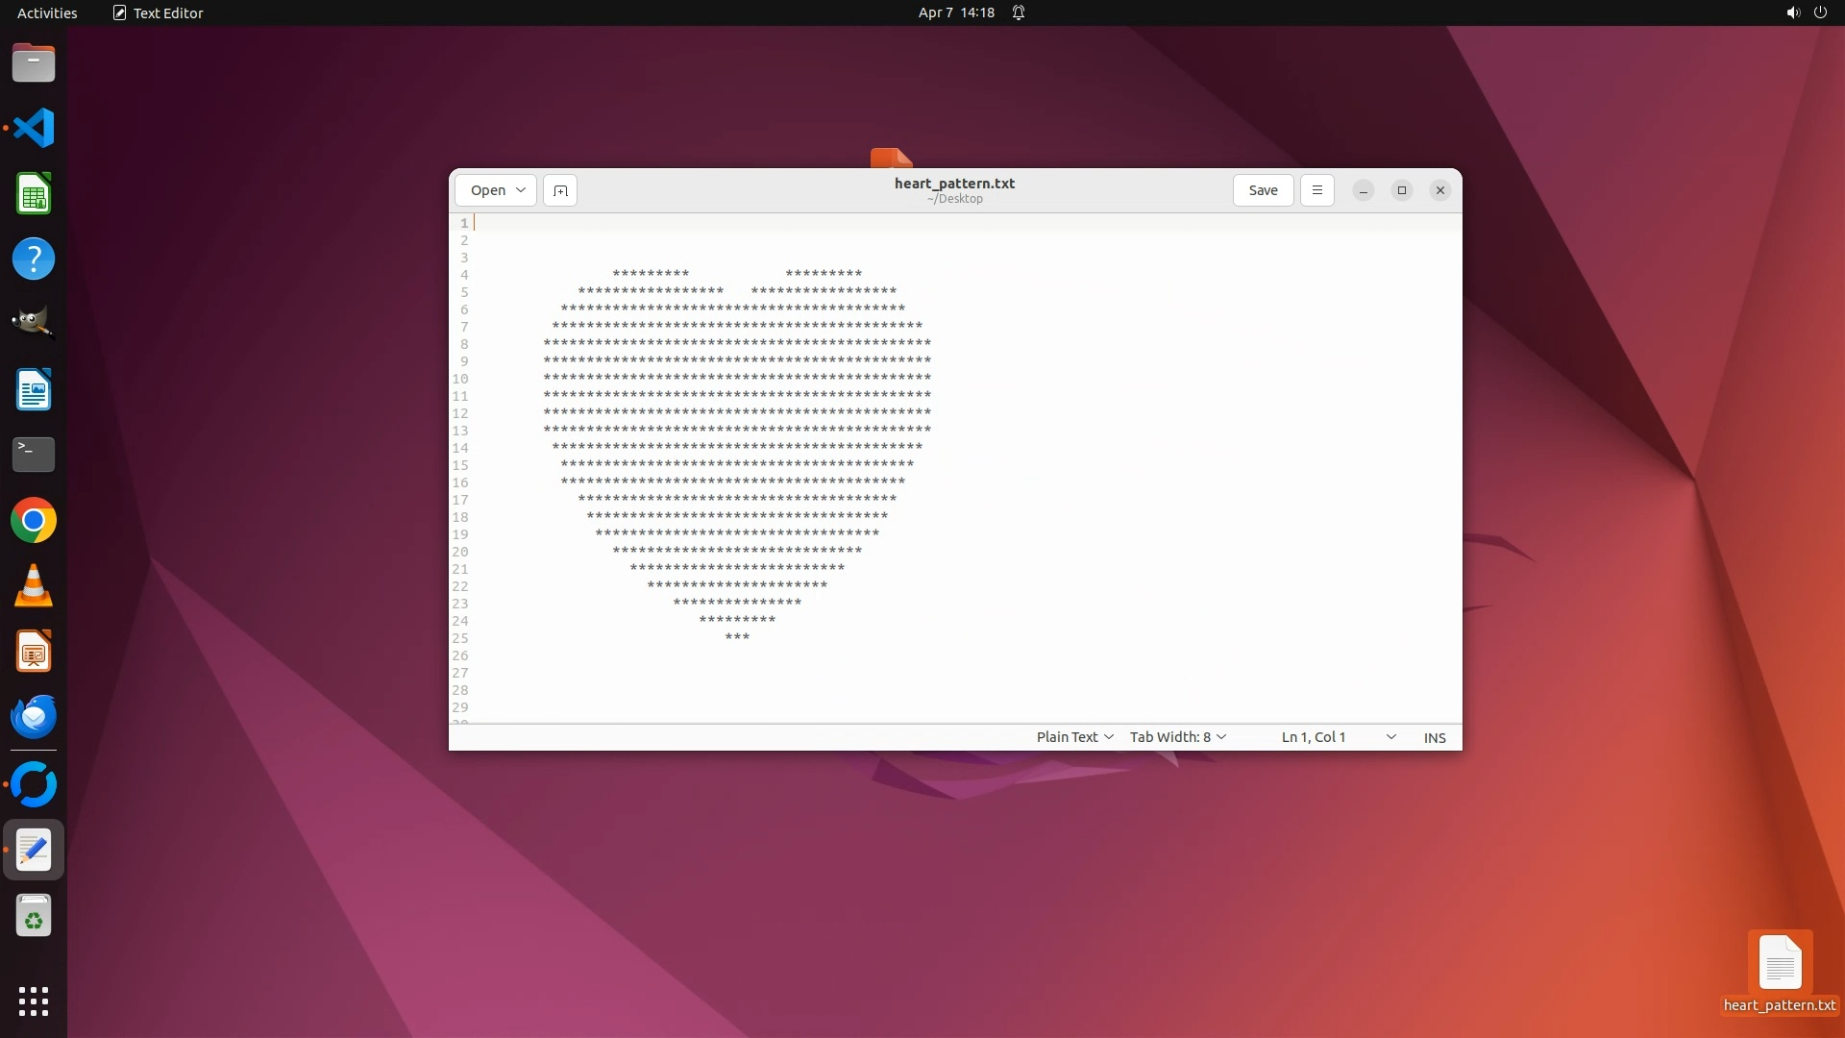Click the Open button
Viewport: 1845px width, 1038px height.
point(487,190)
